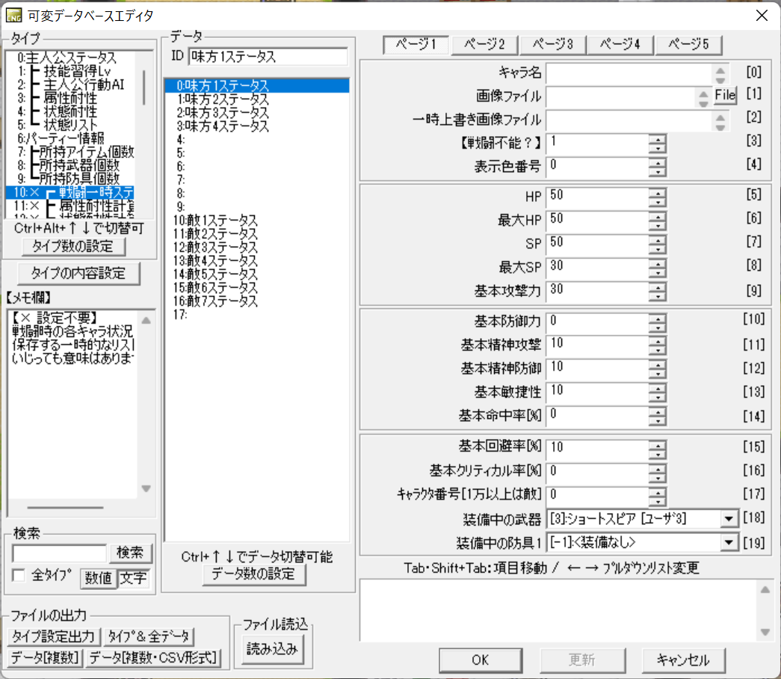Click the 基本防御力 stepper arrows

pos(658,322)
